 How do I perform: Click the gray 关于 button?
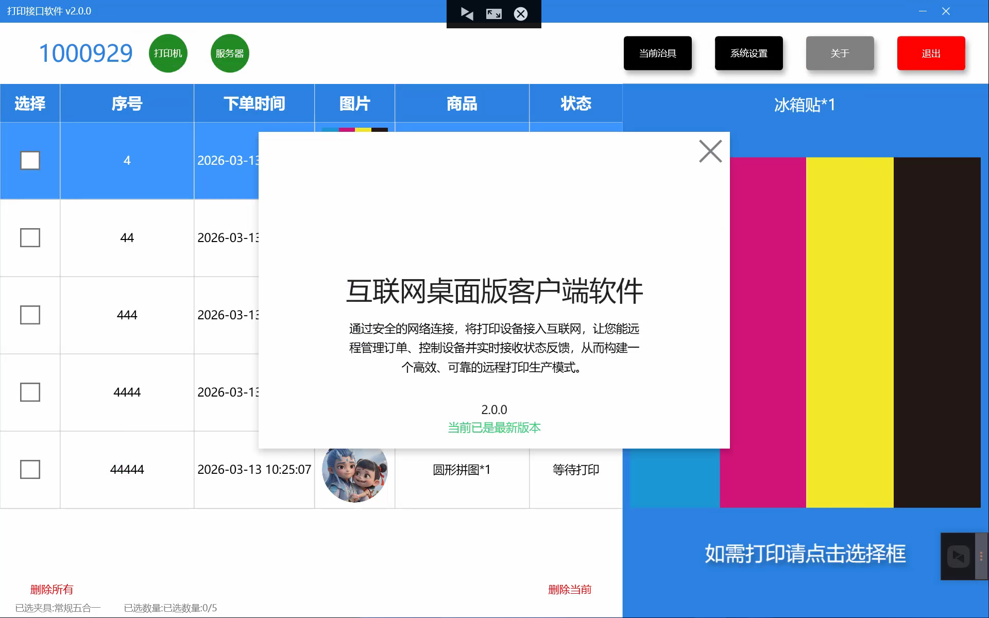coord(840,53)
